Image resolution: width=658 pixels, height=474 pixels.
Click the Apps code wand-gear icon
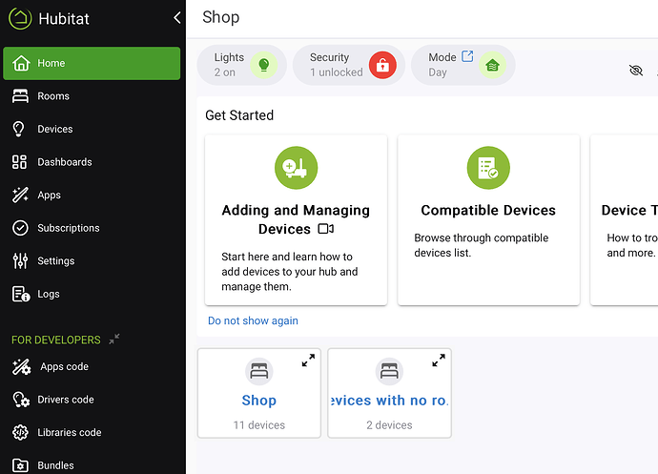21,366
